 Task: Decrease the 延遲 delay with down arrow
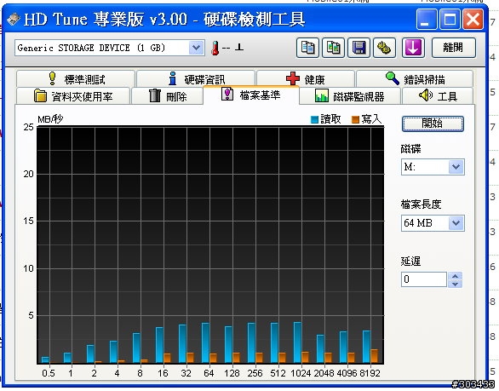coord(455,284)
